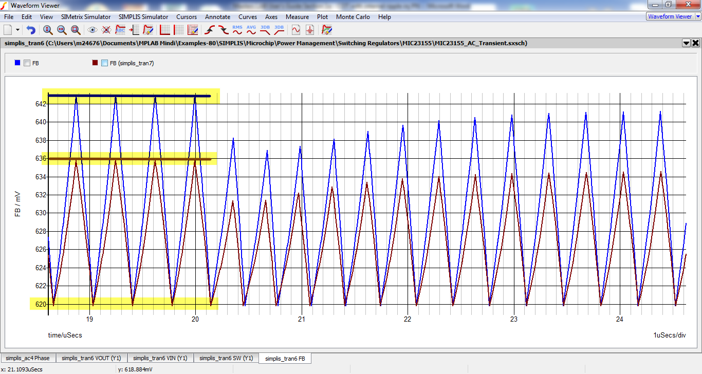Click the FB label next to blue curve
702x374 pixels.
(35, 63)
